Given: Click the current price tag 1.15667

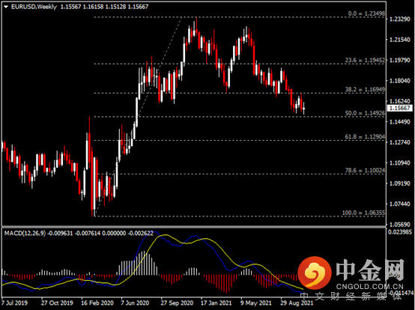Looking at the screenshot, I should click(x=400, y=108).
